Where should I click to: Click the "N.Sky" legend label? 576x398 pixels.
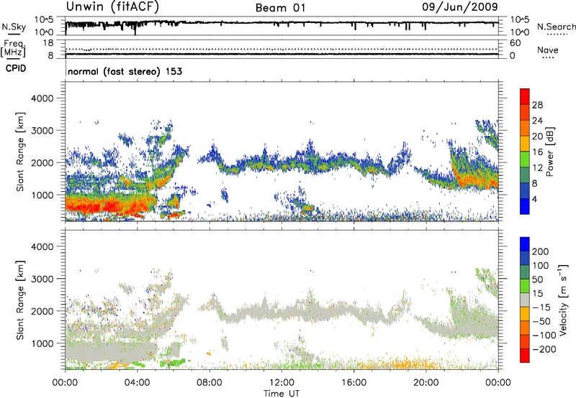tap(14, 27)
